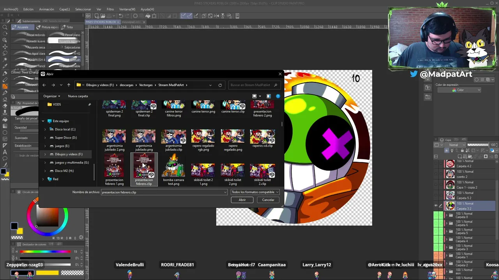Go forward in the Abrir dialog
Viewport: 499px width, 280px height.
tap(53, 85)
